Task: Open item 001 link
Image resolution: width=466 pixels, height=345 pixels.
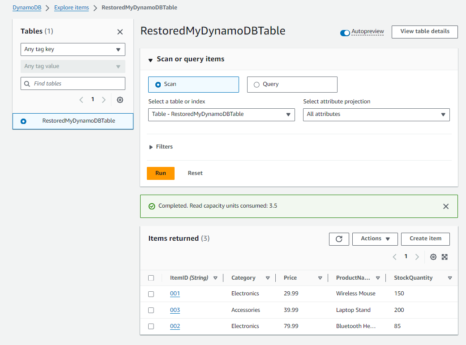Action: pyautogui.click(x=175, y=294)
